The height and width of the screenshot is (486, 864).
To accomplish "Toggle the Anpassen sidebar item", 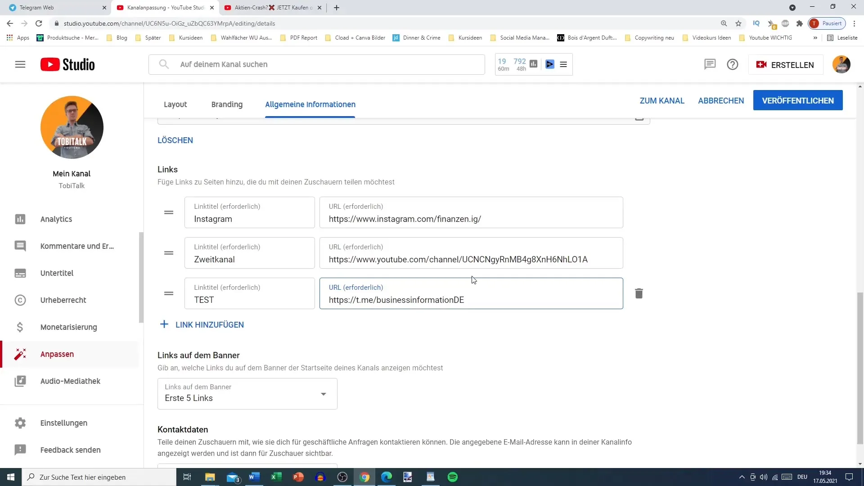I will pyautogui.click(x=57, y=354).
